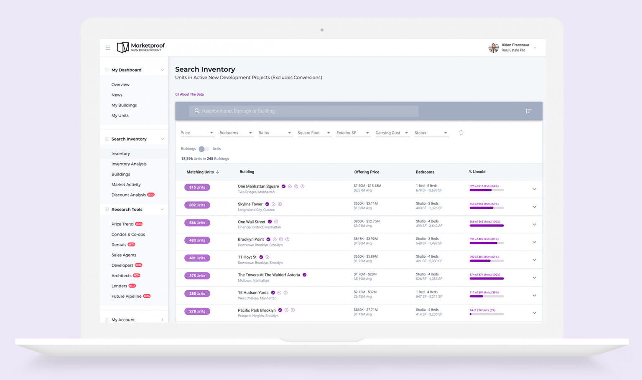
Task: Click the 815 Units badge
Action: click(197, 187)
